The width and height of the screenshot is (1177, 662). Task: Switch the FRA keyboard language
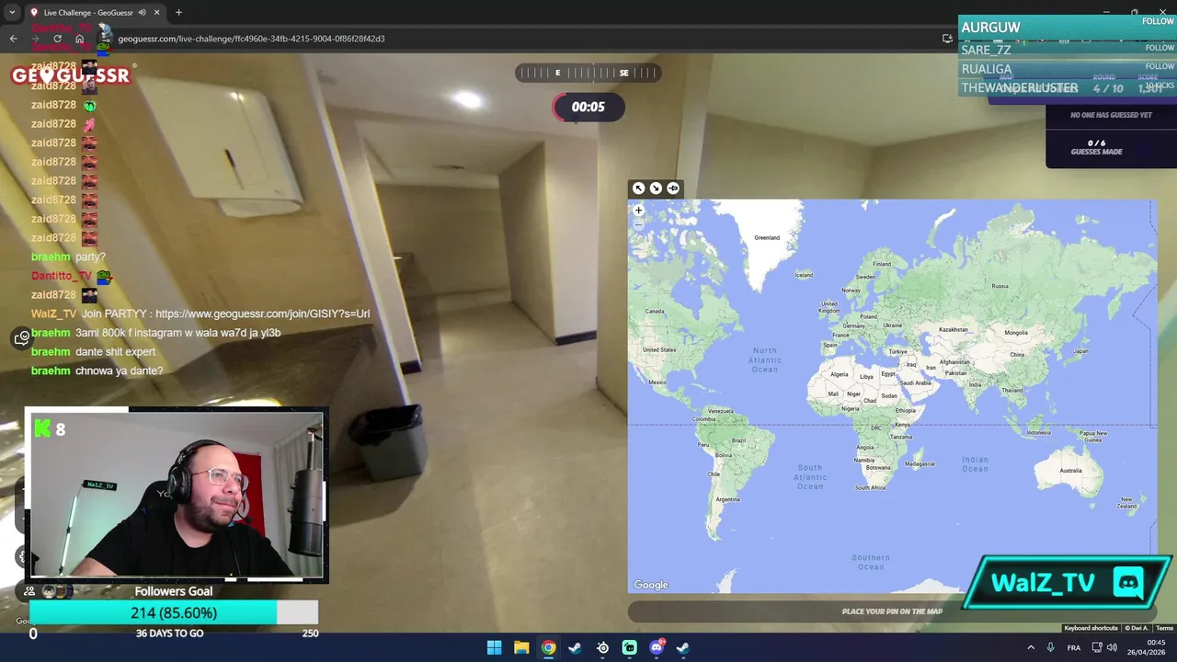(1073, 647)
